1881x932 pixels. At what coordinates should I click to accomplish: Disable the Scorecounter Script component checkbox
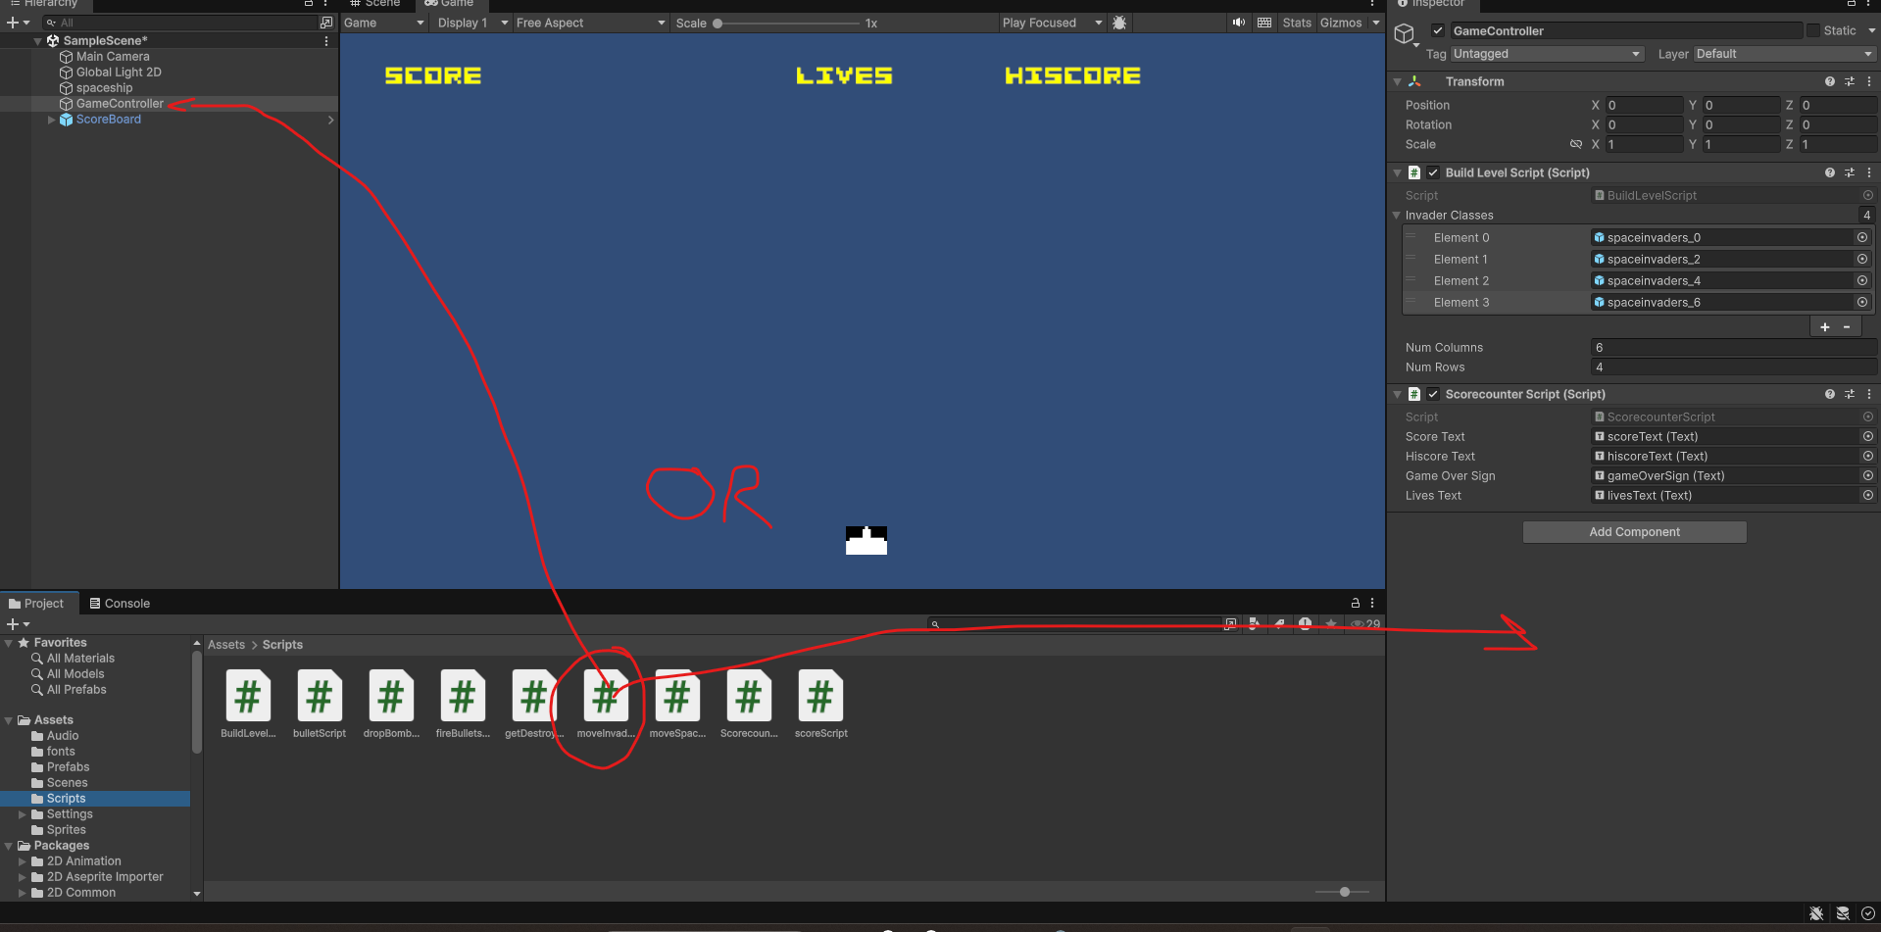(x=1433, y=394)
